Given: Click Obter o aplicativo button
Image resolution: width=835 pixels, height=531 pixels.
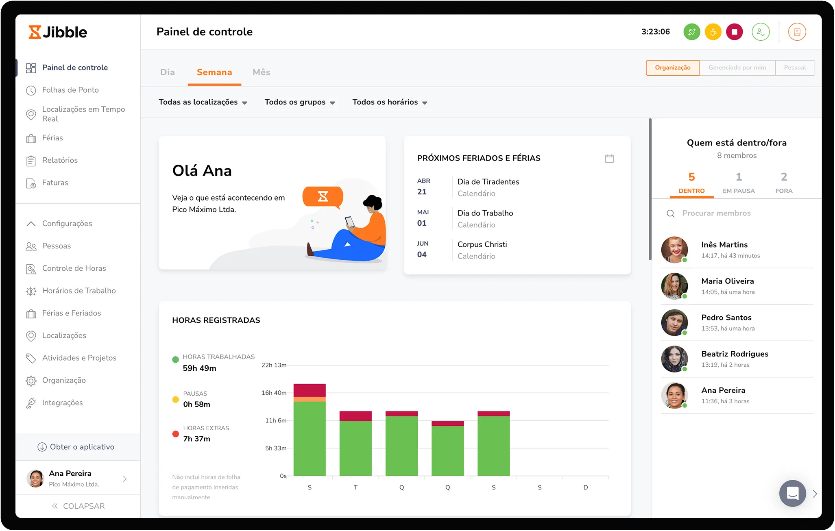Looking at the screenshot, I should coord(76,447).
